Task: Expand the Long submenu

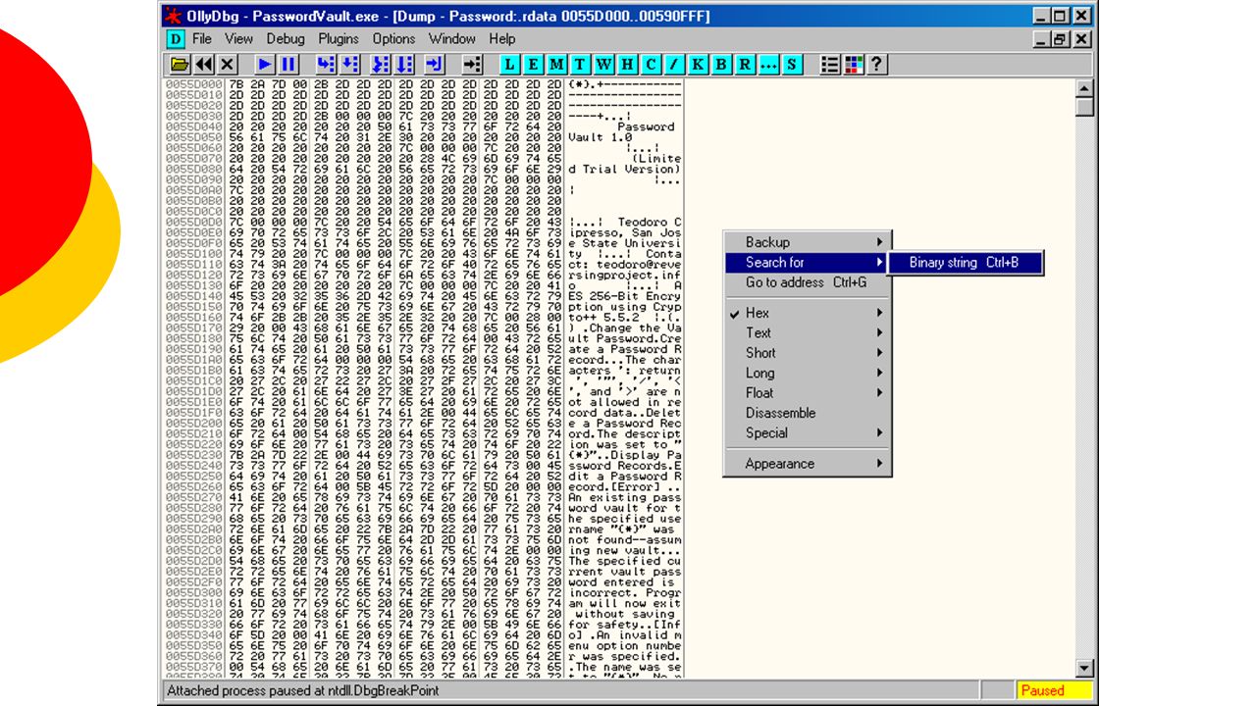Action: 807,373
